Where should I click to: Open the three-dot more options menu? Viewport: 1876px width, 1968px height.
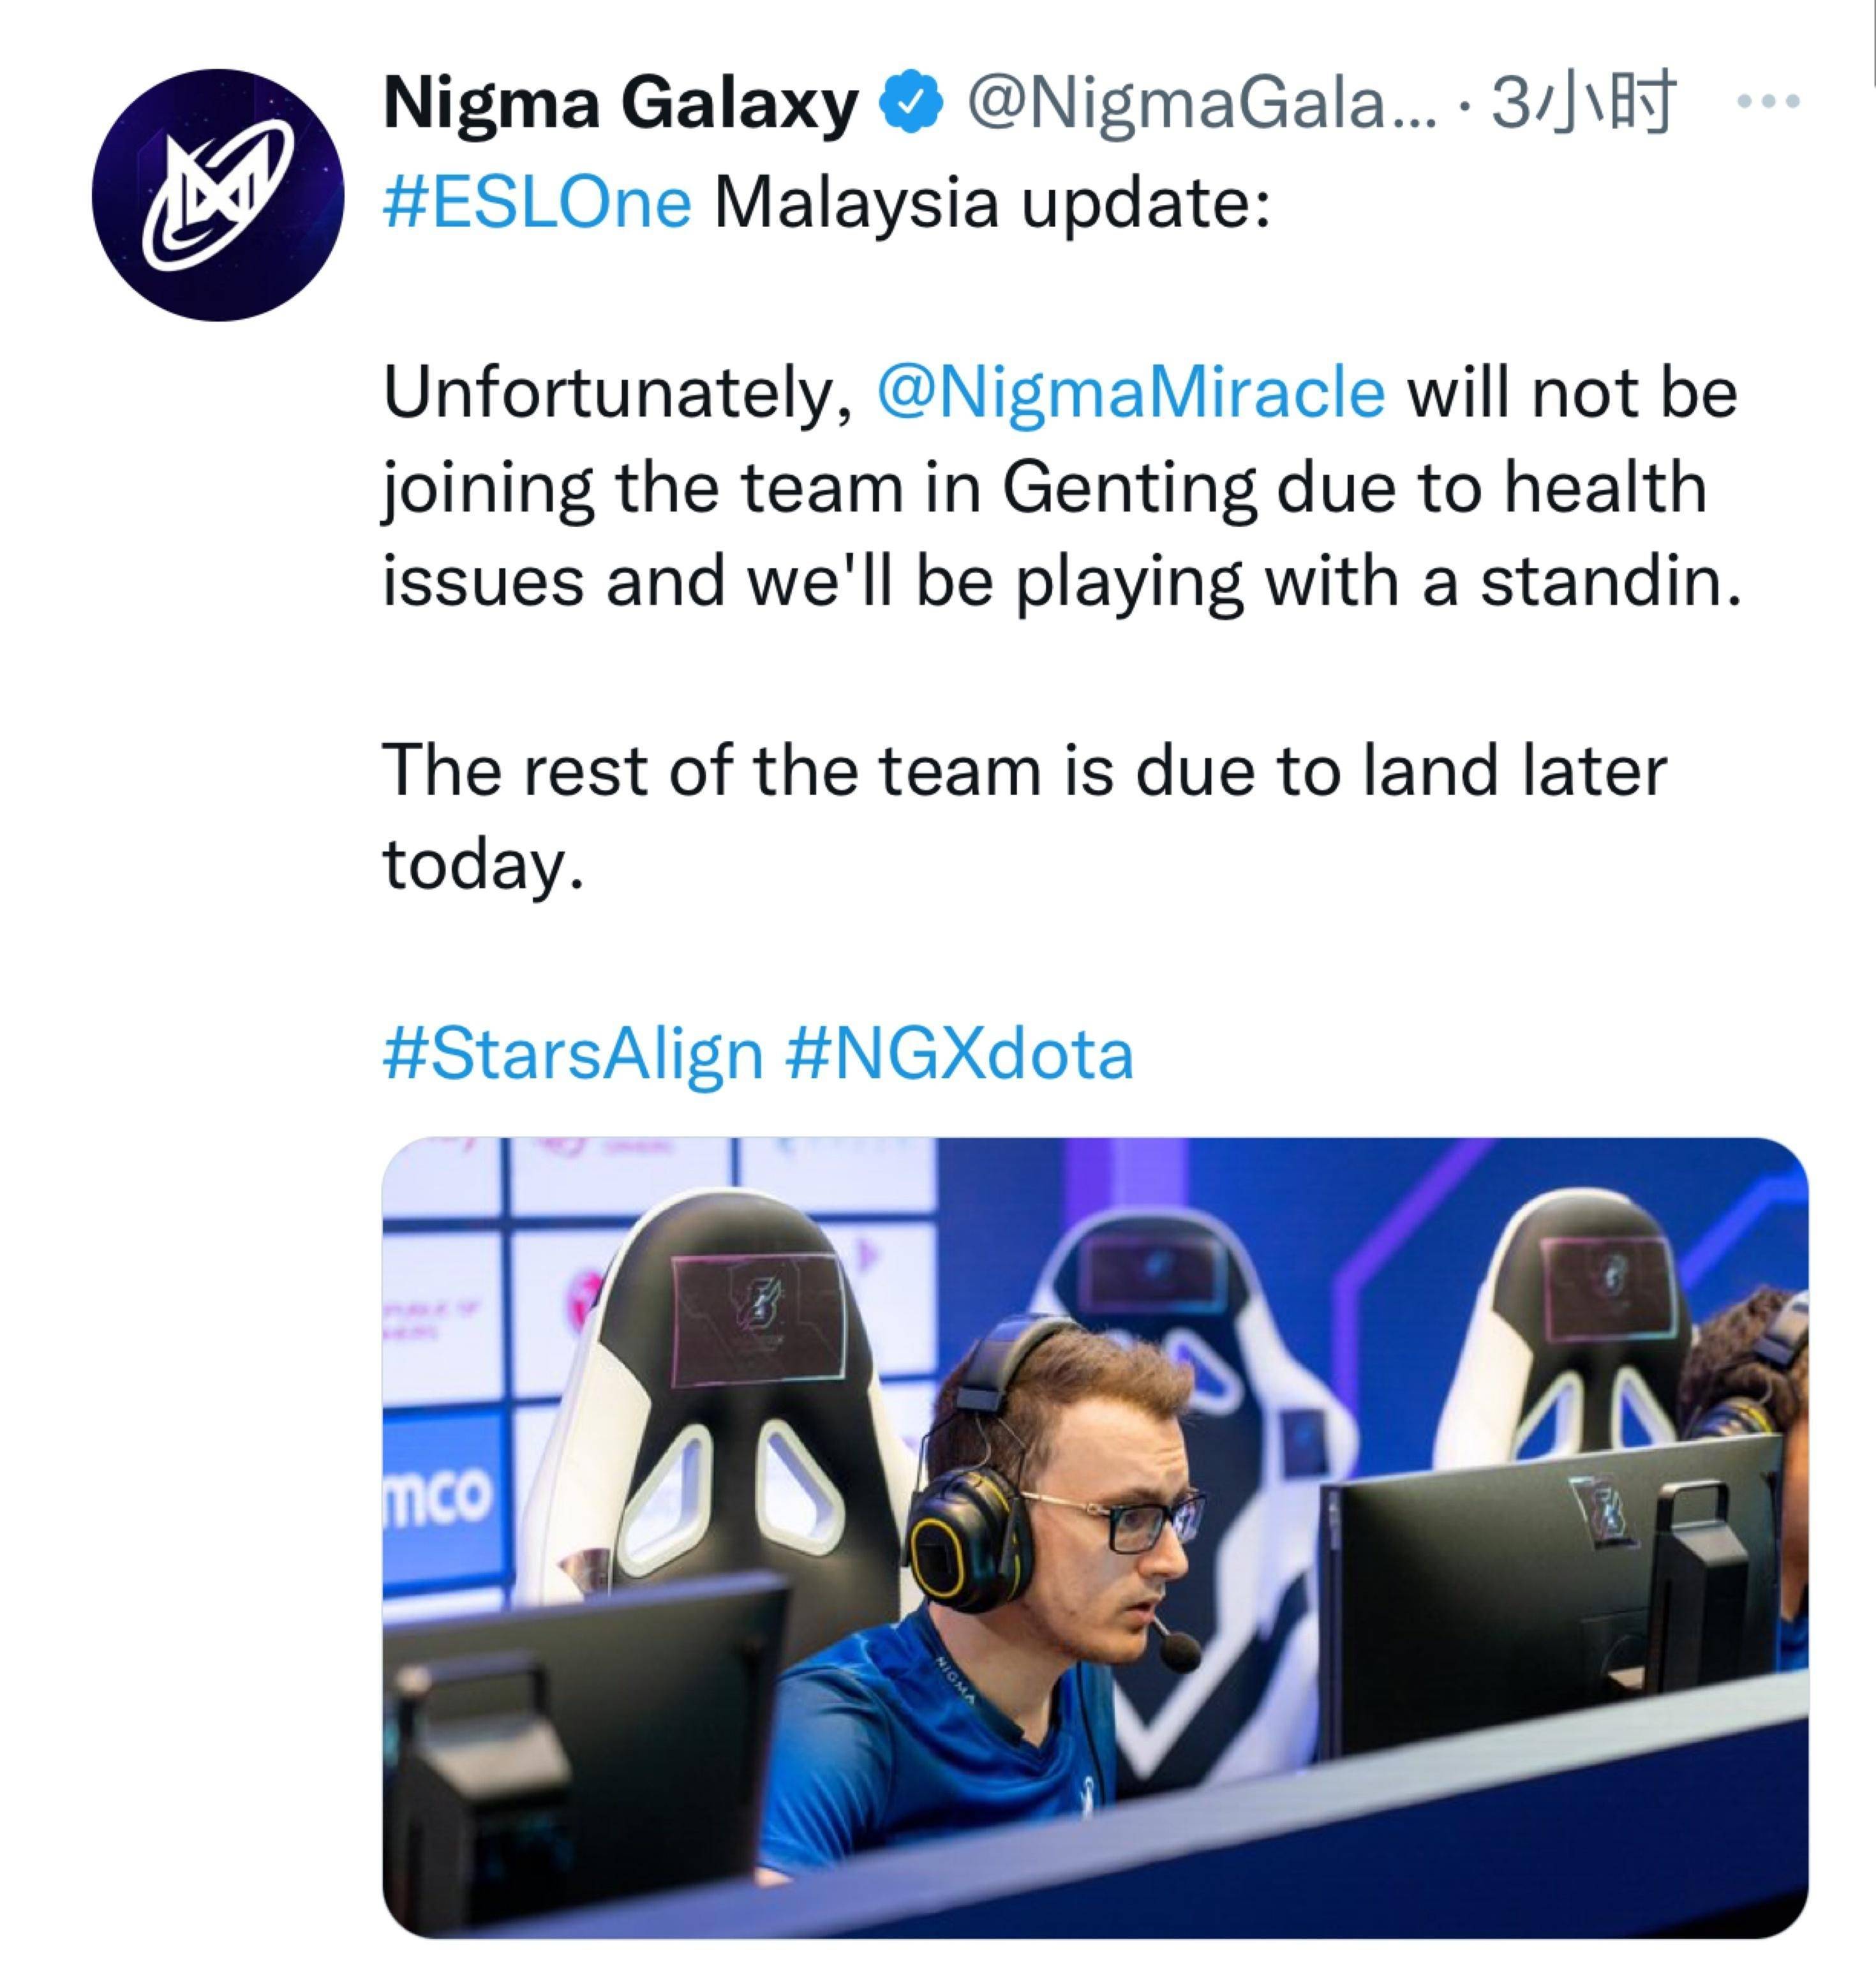[1770, 101]
